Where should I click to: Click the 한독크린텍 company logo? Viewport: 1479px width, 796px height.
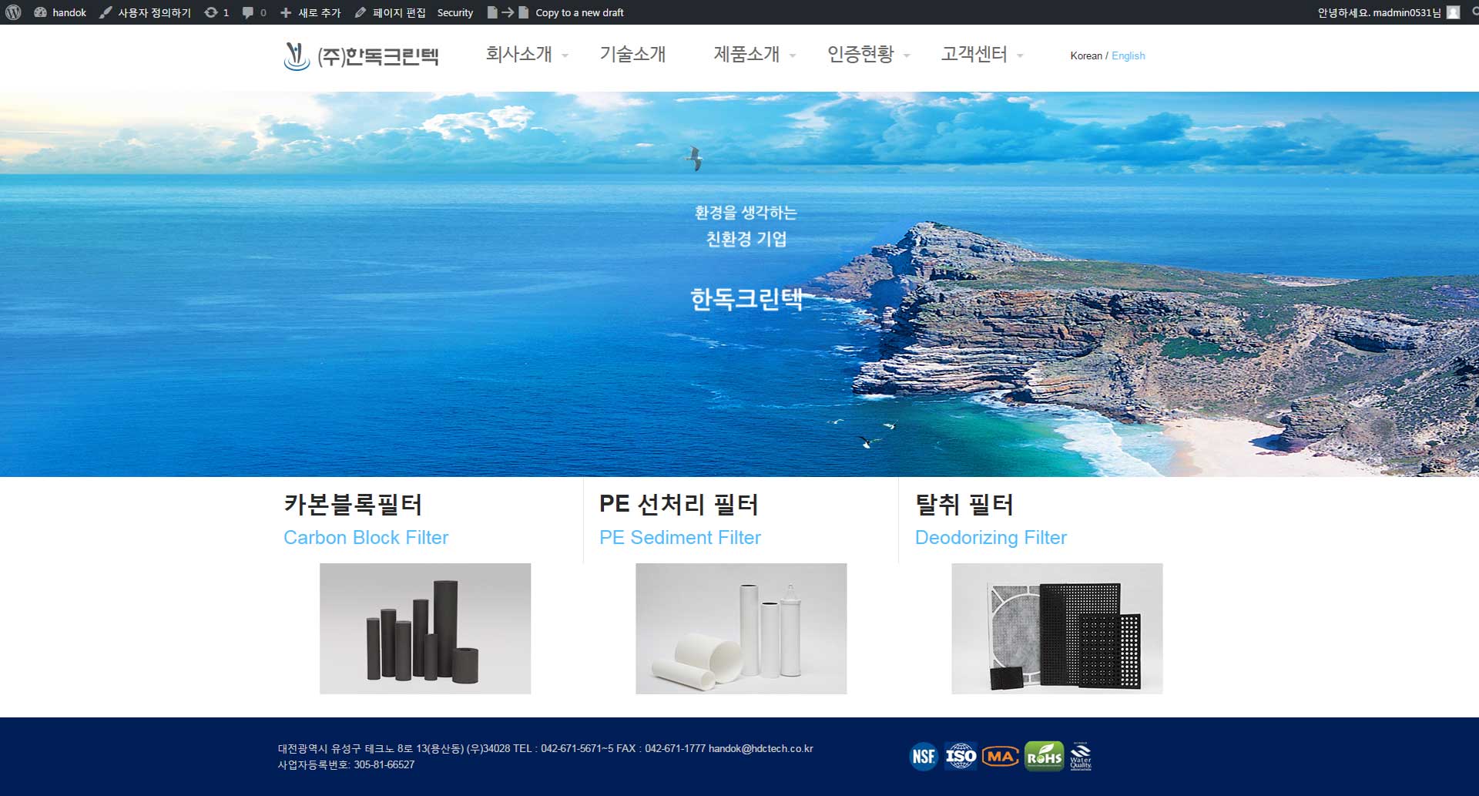(x=361, y=55)
